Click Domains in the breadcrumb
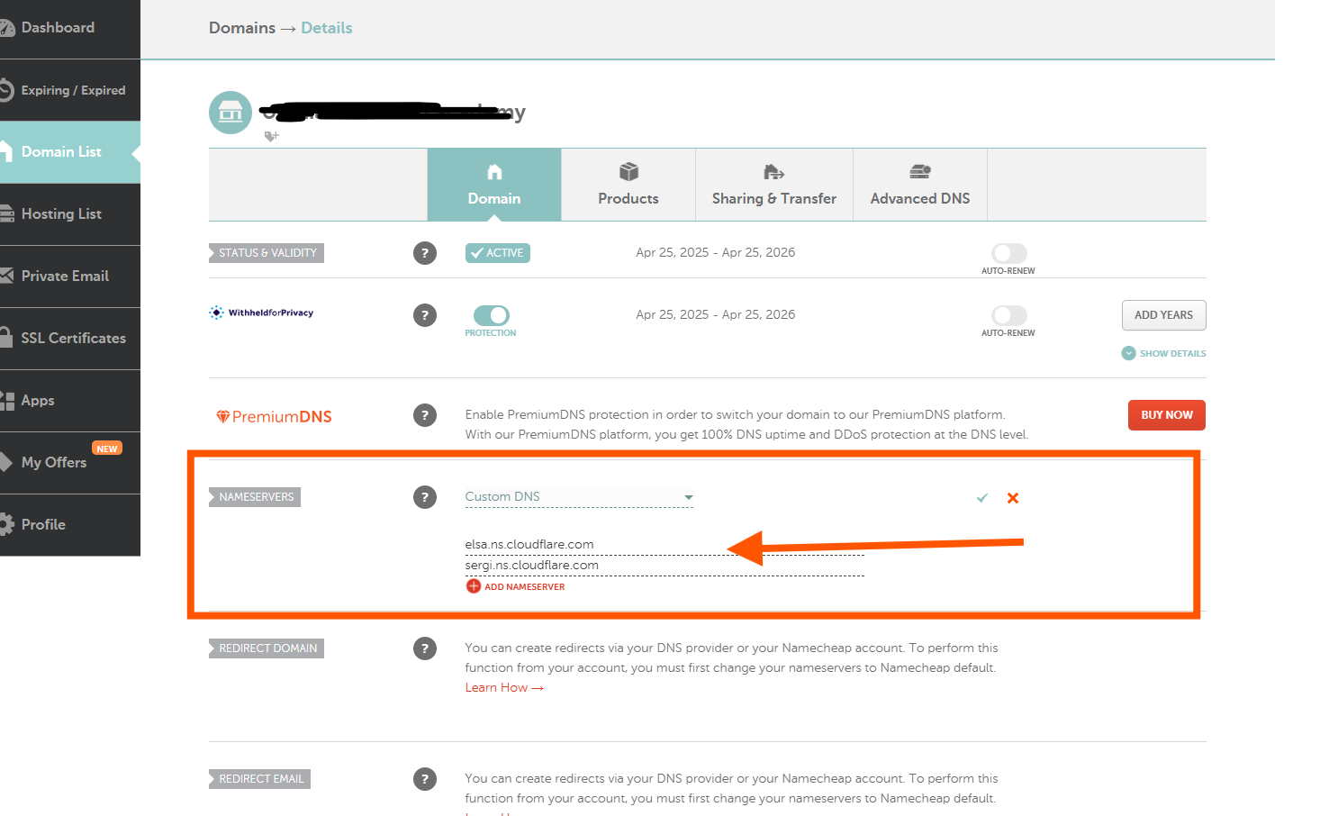The width and height of the screenshot is (1320, 816). coord(242,28)
